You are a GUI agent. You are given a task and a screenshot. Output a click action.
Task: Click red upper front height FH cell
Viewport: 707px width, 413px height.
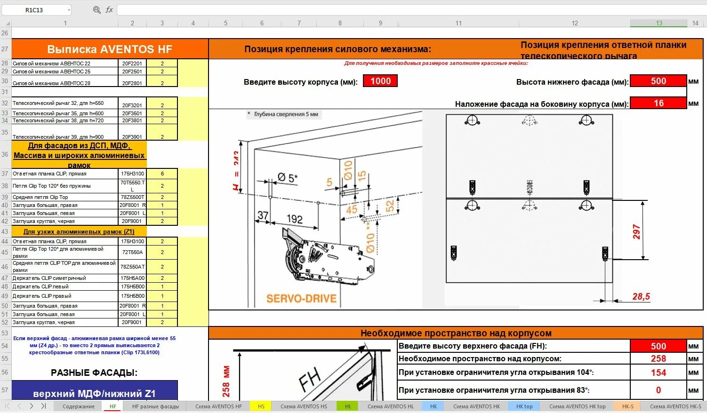pos(658,346)
